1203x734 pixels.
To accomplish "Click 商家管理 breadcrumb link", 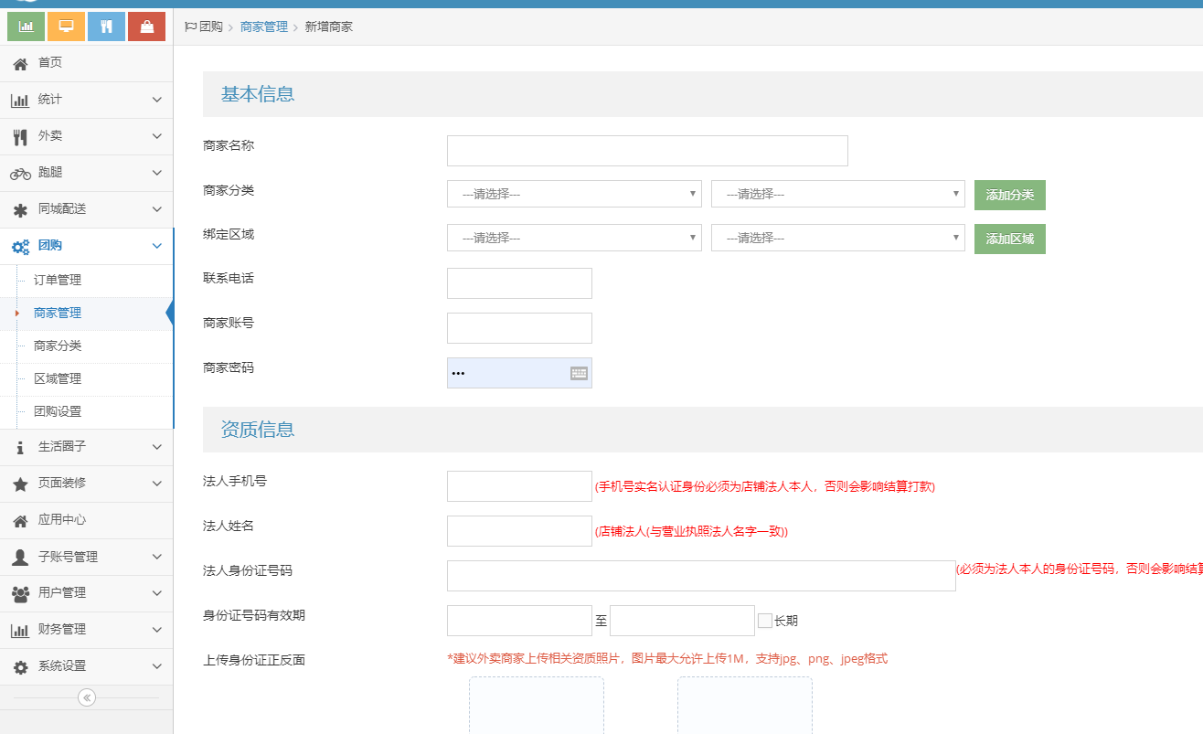I will [263, 27].
